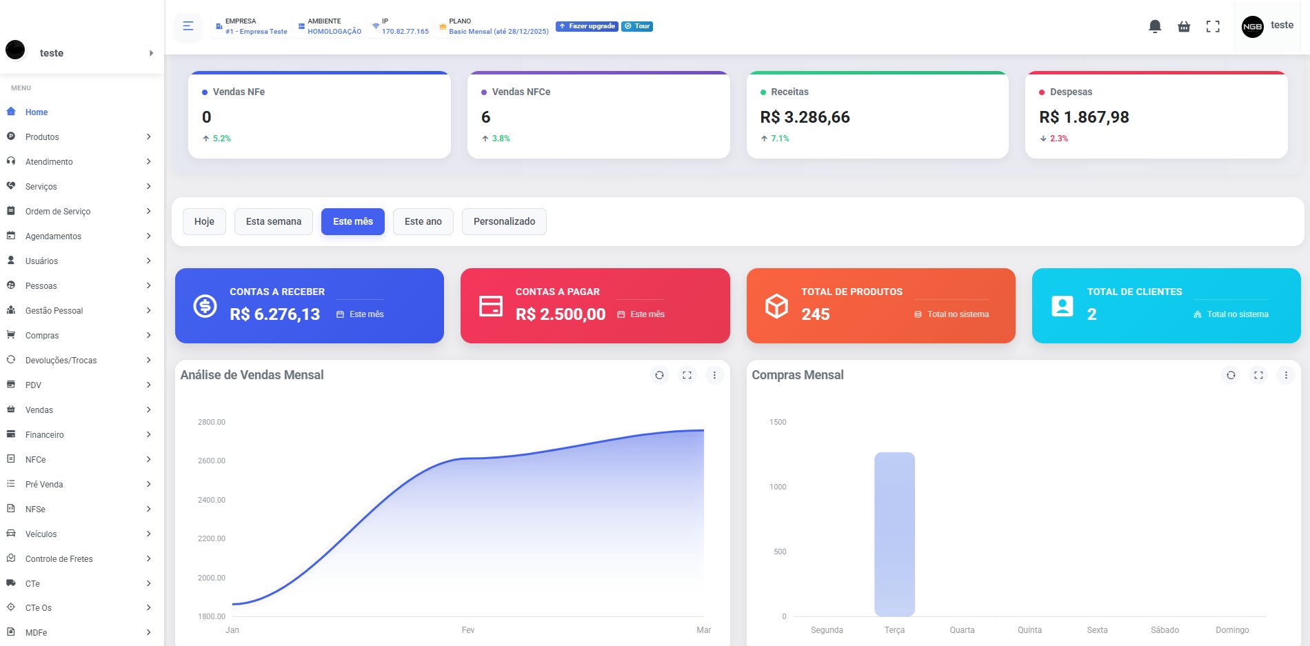Click the shopping cart icon in the header
The width and height of the screenshot is (1310, 646).
coord(1183,26)
